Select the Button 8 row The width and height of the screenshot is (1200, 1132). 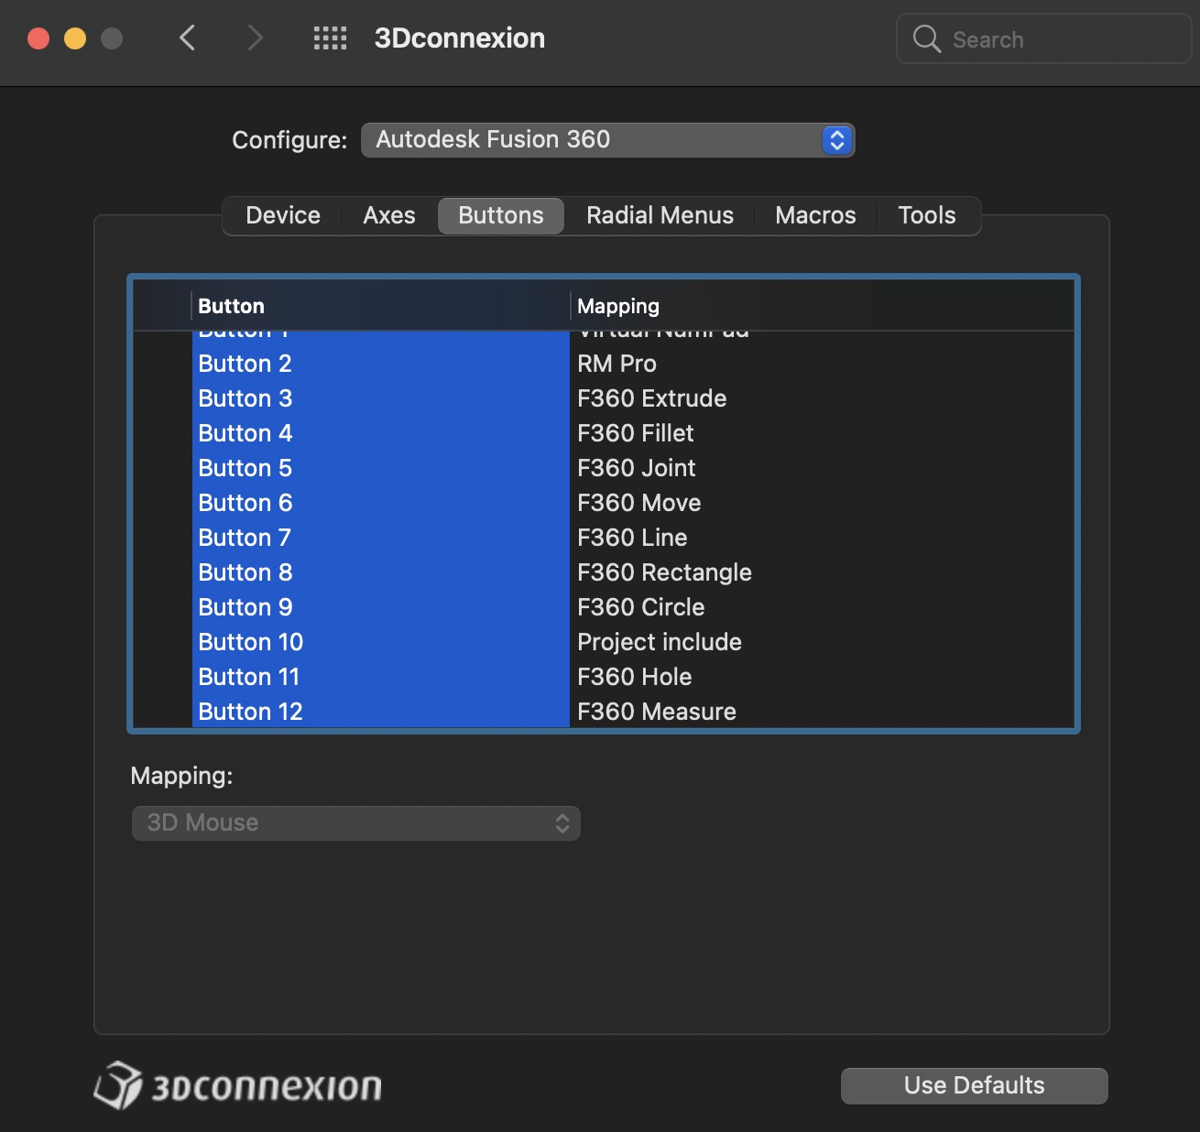pyautogui.click(x=603, y=572)
